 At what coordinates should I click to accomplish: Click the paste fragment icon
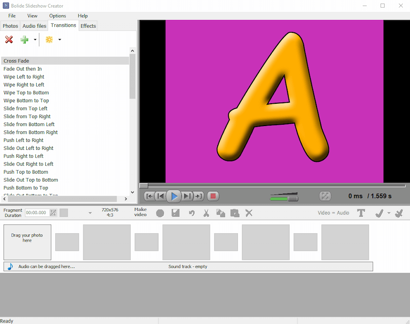(235, 213)
